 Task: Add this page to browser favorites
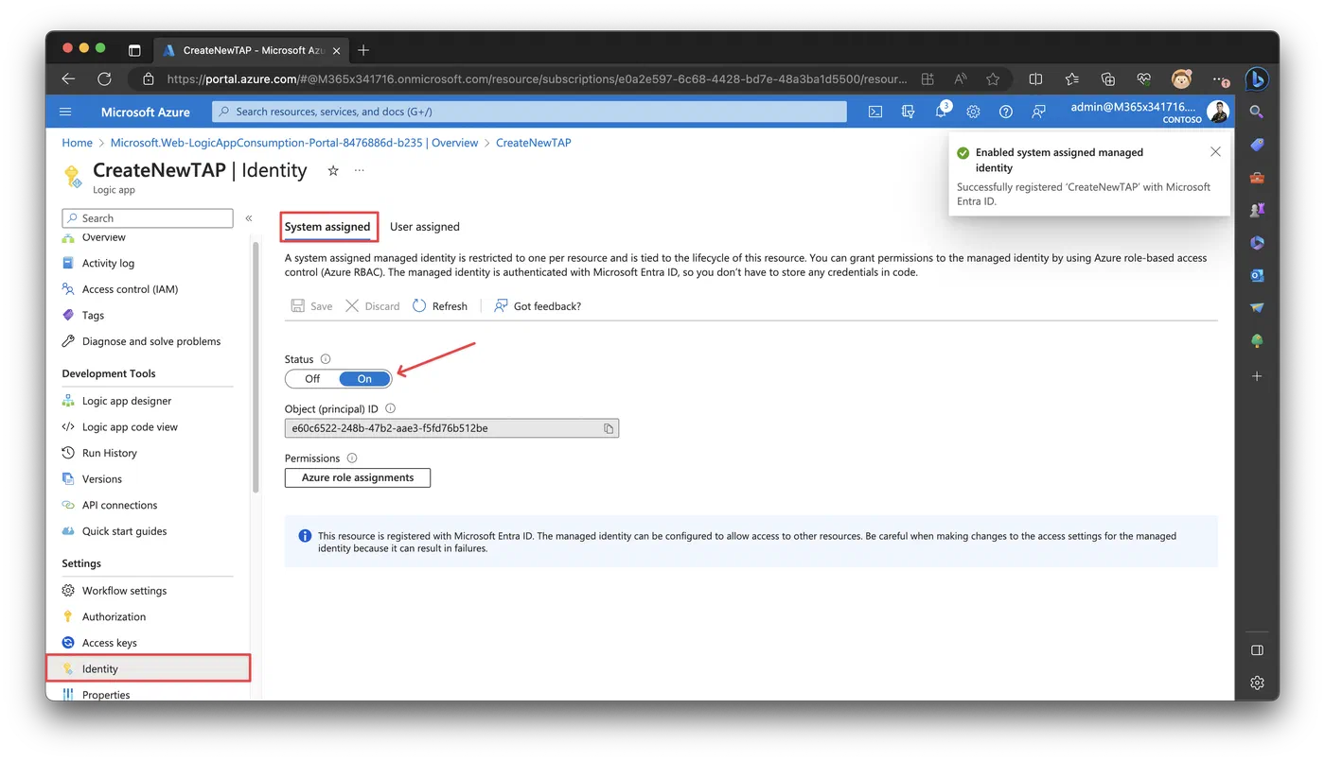tap(993, 79)
